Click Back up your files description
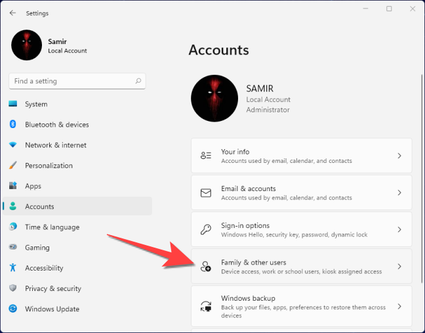Image resolution: width=425 pixels, height=333 pixels. click(x=303, y=311)
